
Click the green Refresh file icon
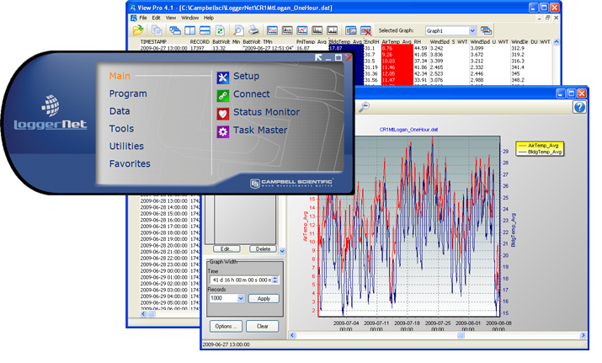(220, 30)
